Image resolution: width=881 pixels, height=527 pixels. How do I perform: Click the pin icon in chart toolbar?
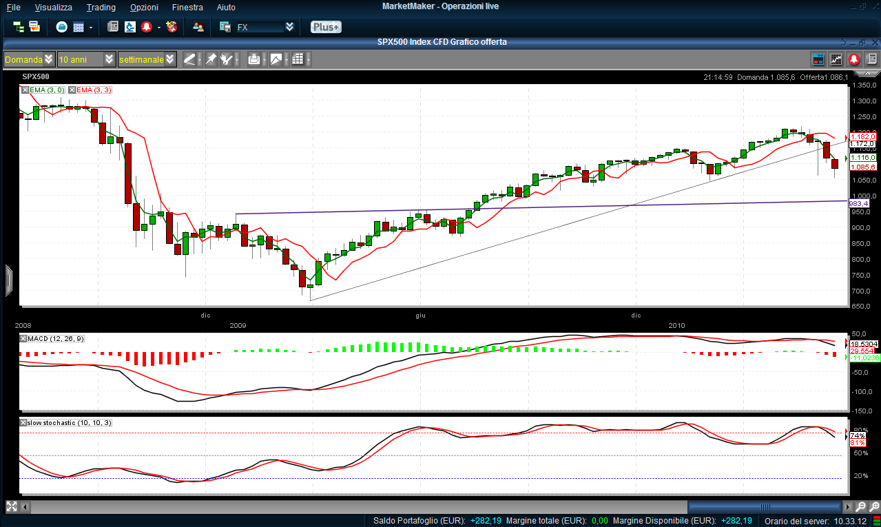point(211,59)
